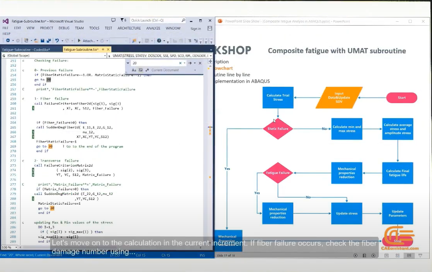Screen dimensions: 432x272
Task: Click the Navigate Backward arrow icon
Action: tap(8, 41)
